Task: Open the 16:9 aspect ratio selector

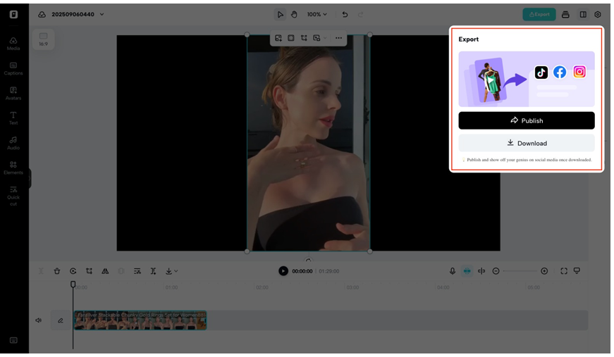Action: coord(43,38)
